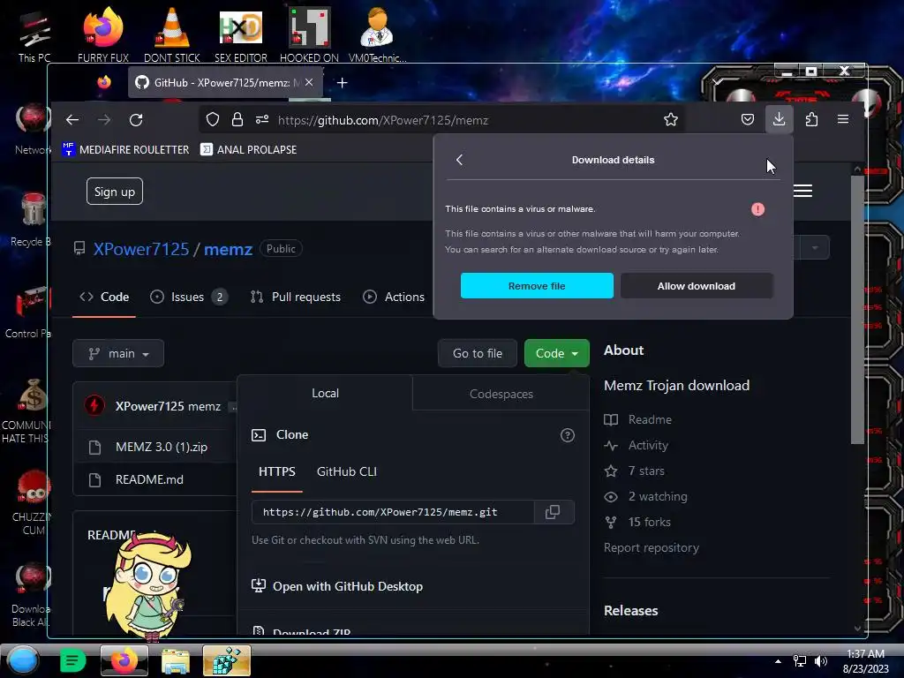
Task: Open the Activity link in About
Action: 636,445
